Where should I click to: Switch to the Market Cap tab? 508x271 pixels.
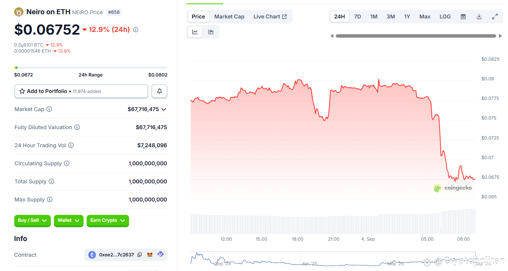click(229, 17)
